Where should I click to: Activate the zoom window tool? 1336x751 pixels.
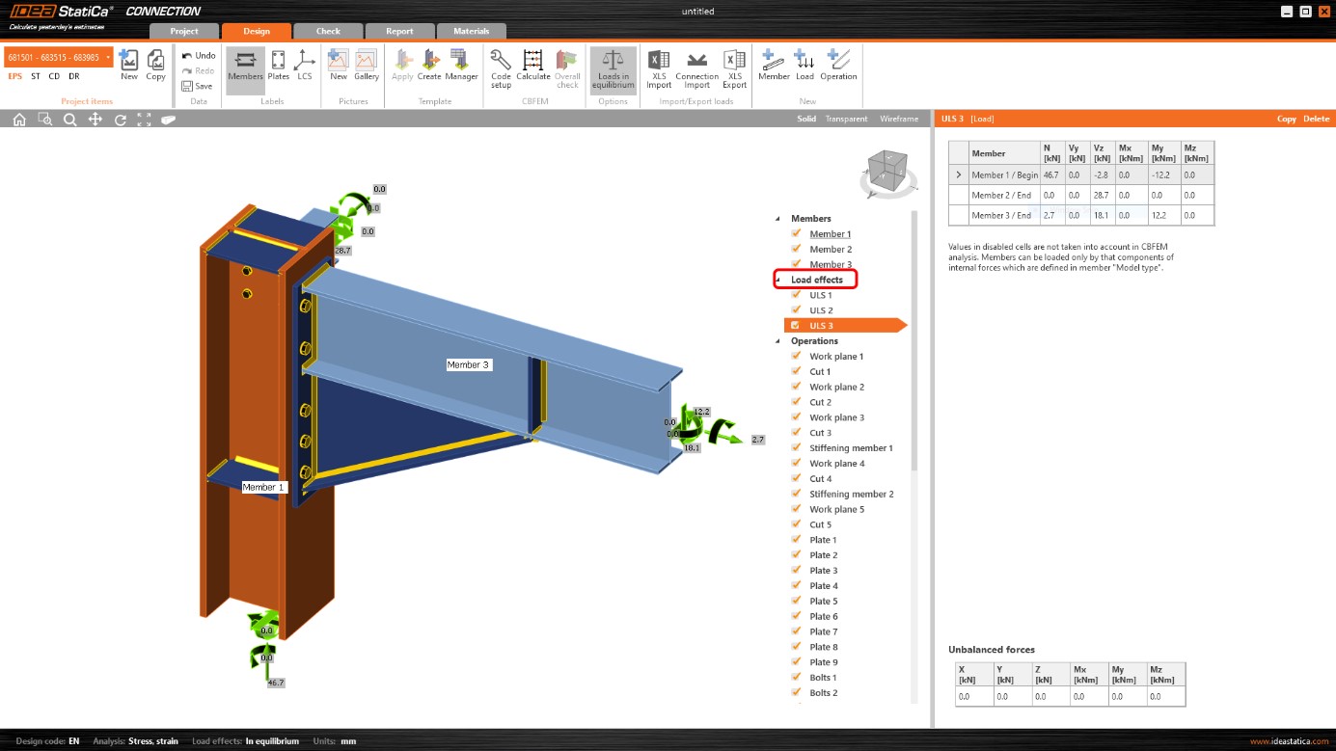click(44, 120)
